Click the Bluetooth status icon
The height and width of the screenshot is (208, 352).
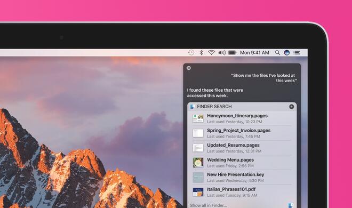tap(202, 52)
